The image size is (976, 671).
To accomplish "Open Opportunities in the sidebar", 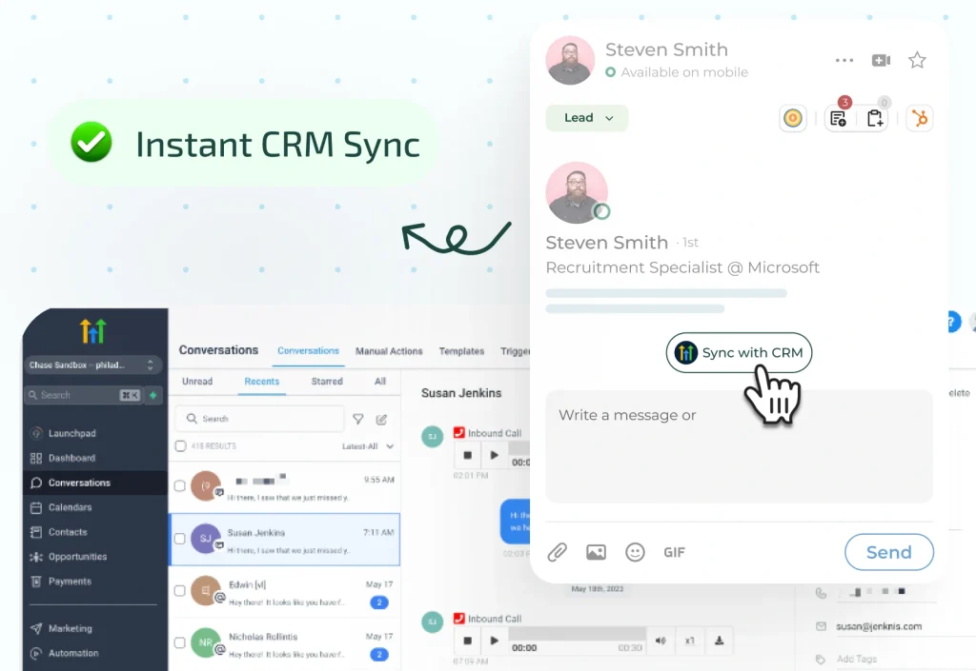I will [x=77, y=557].
